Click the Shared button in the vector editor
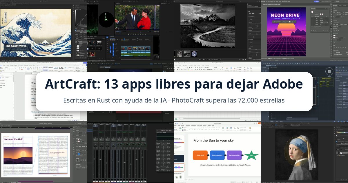 [317, 1]
